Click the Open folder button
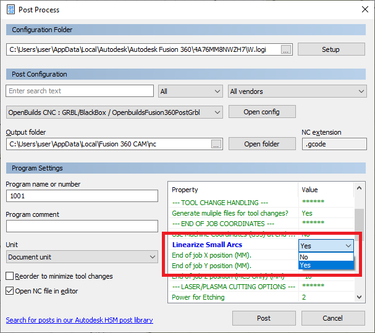The height and width of the screenshot is (333, 375). (262, 144)
